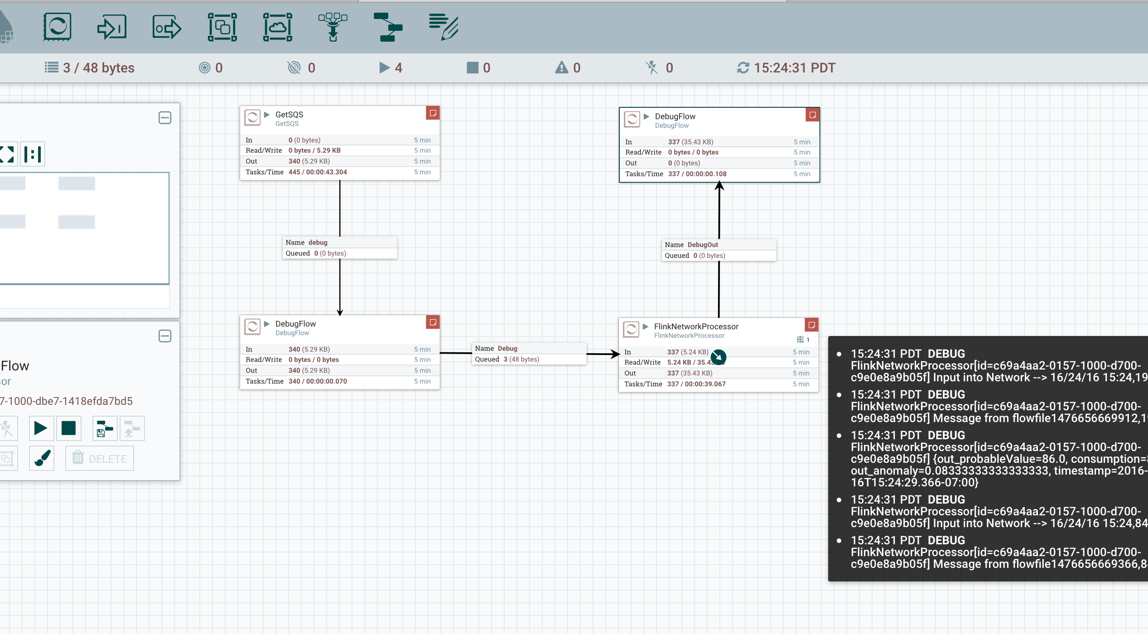Image resolution: width=1148 pixels, height=634 pixels.
Task: Select the Label toolbar icon
Action: click(x=443, y=27)
